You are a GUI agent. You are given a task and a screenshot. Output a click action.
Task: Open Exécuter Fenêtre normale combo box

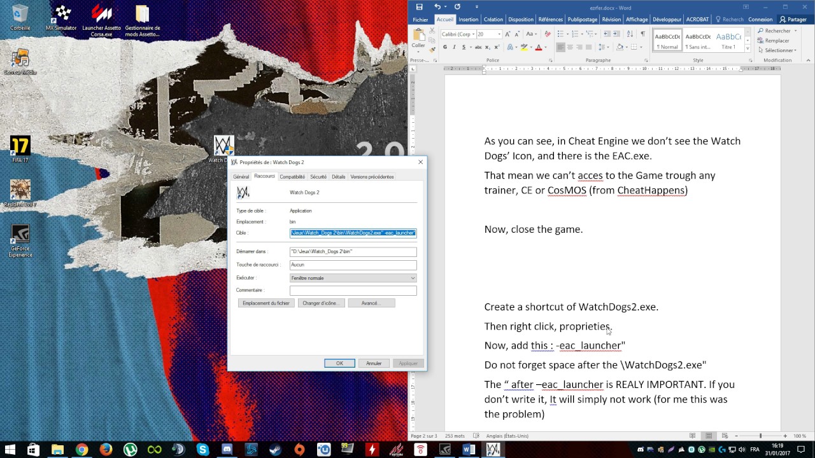point(353,278)
